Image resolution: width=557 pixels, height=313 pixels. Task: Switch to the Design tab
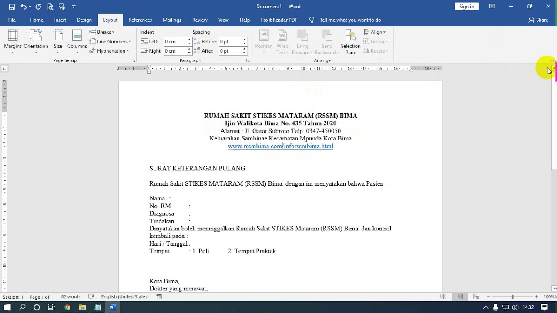pos(84,20)
